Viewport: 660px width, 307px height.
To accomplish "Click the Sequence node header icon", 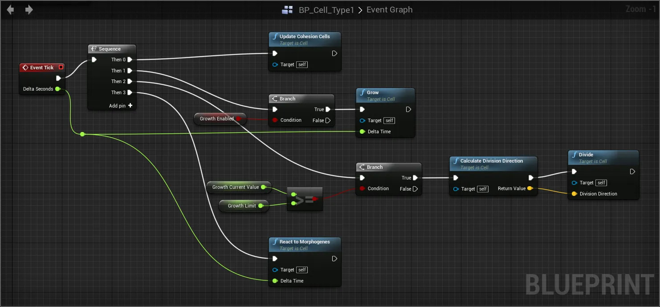I will pyautogui.click(x=94, y=49).
